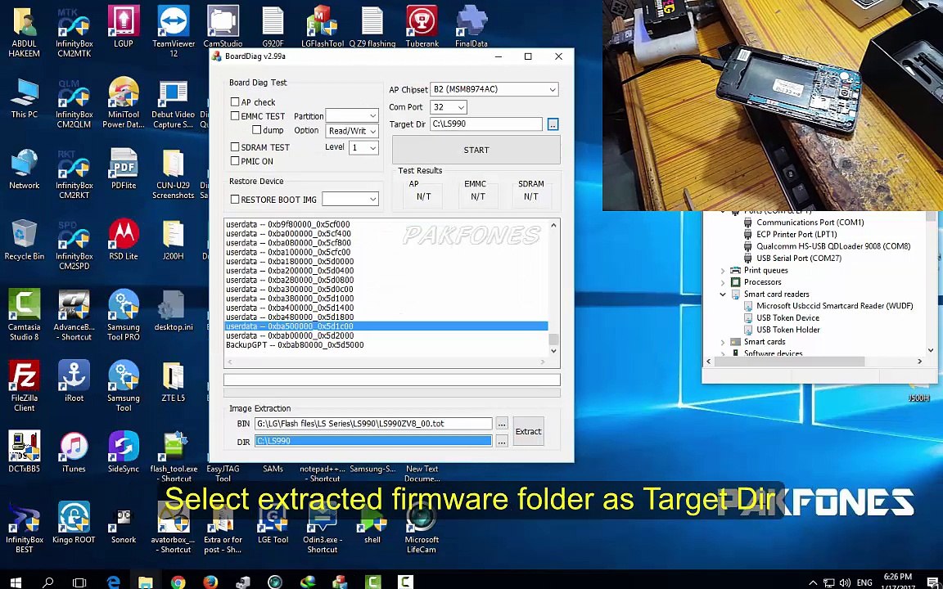The image size is (943, 589).
Task: Open Debut Video Capture shortcut
Action: click(174, 102)
